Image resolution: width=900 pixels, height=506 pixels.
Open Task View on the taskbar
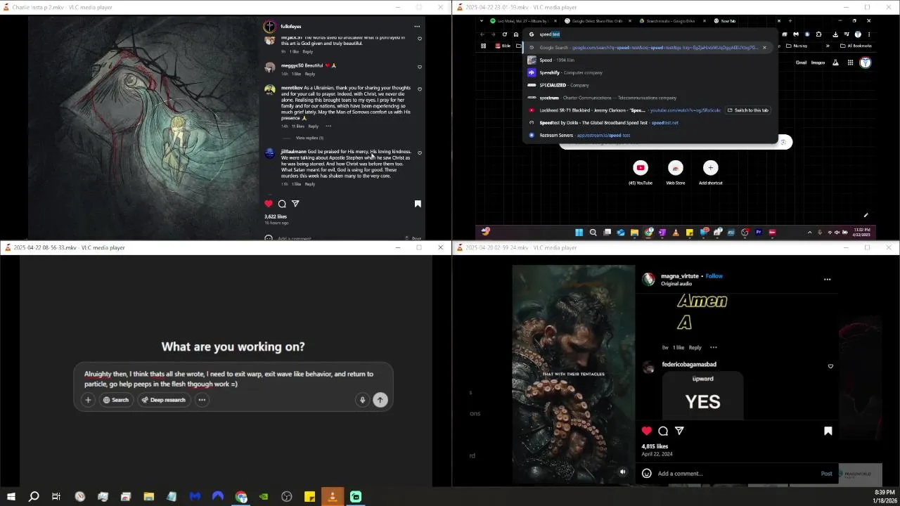click(x=56, y=497)
